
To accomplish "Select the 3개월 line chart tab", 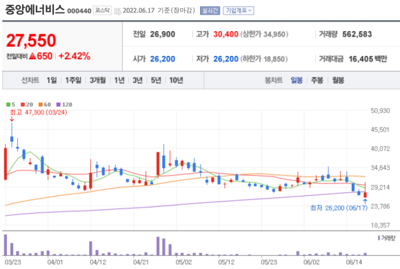I will pyautogui.click(x=98, y=81).
